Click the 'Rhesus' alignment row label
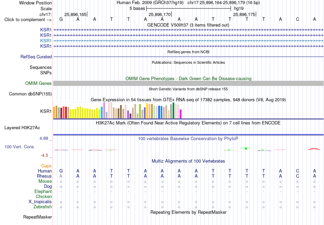Image resolution: width=324 pixels, height=225 pixels. tap(44, 176)
